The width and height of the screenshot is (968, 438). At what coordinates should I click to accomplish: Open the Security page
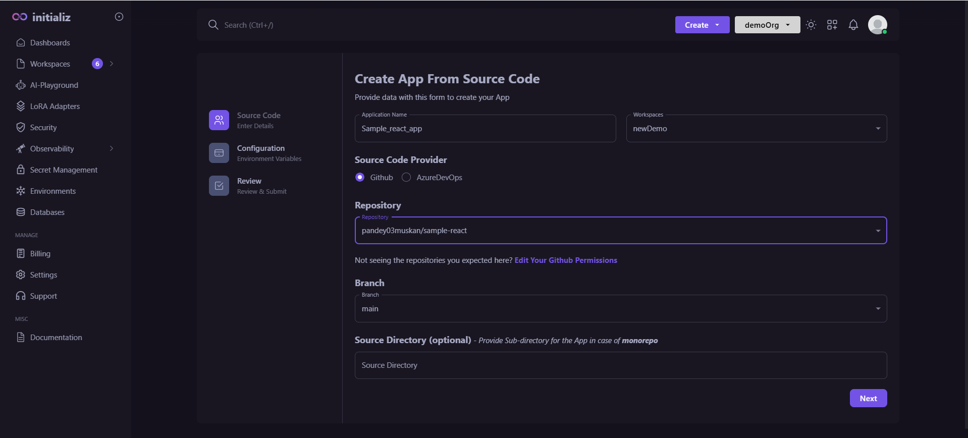[43, 128]
